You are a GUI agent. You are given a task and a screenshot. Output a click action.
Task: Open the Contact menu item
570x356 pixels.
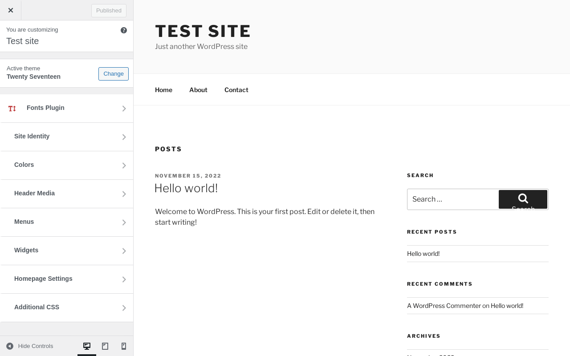coord(236,90)
